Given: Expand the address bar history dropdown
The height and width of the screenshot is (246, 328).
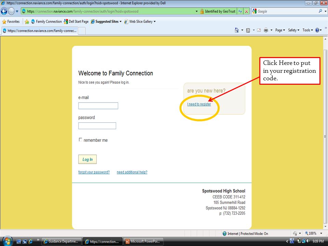Looking at the screenshot, I should (197, 11).
